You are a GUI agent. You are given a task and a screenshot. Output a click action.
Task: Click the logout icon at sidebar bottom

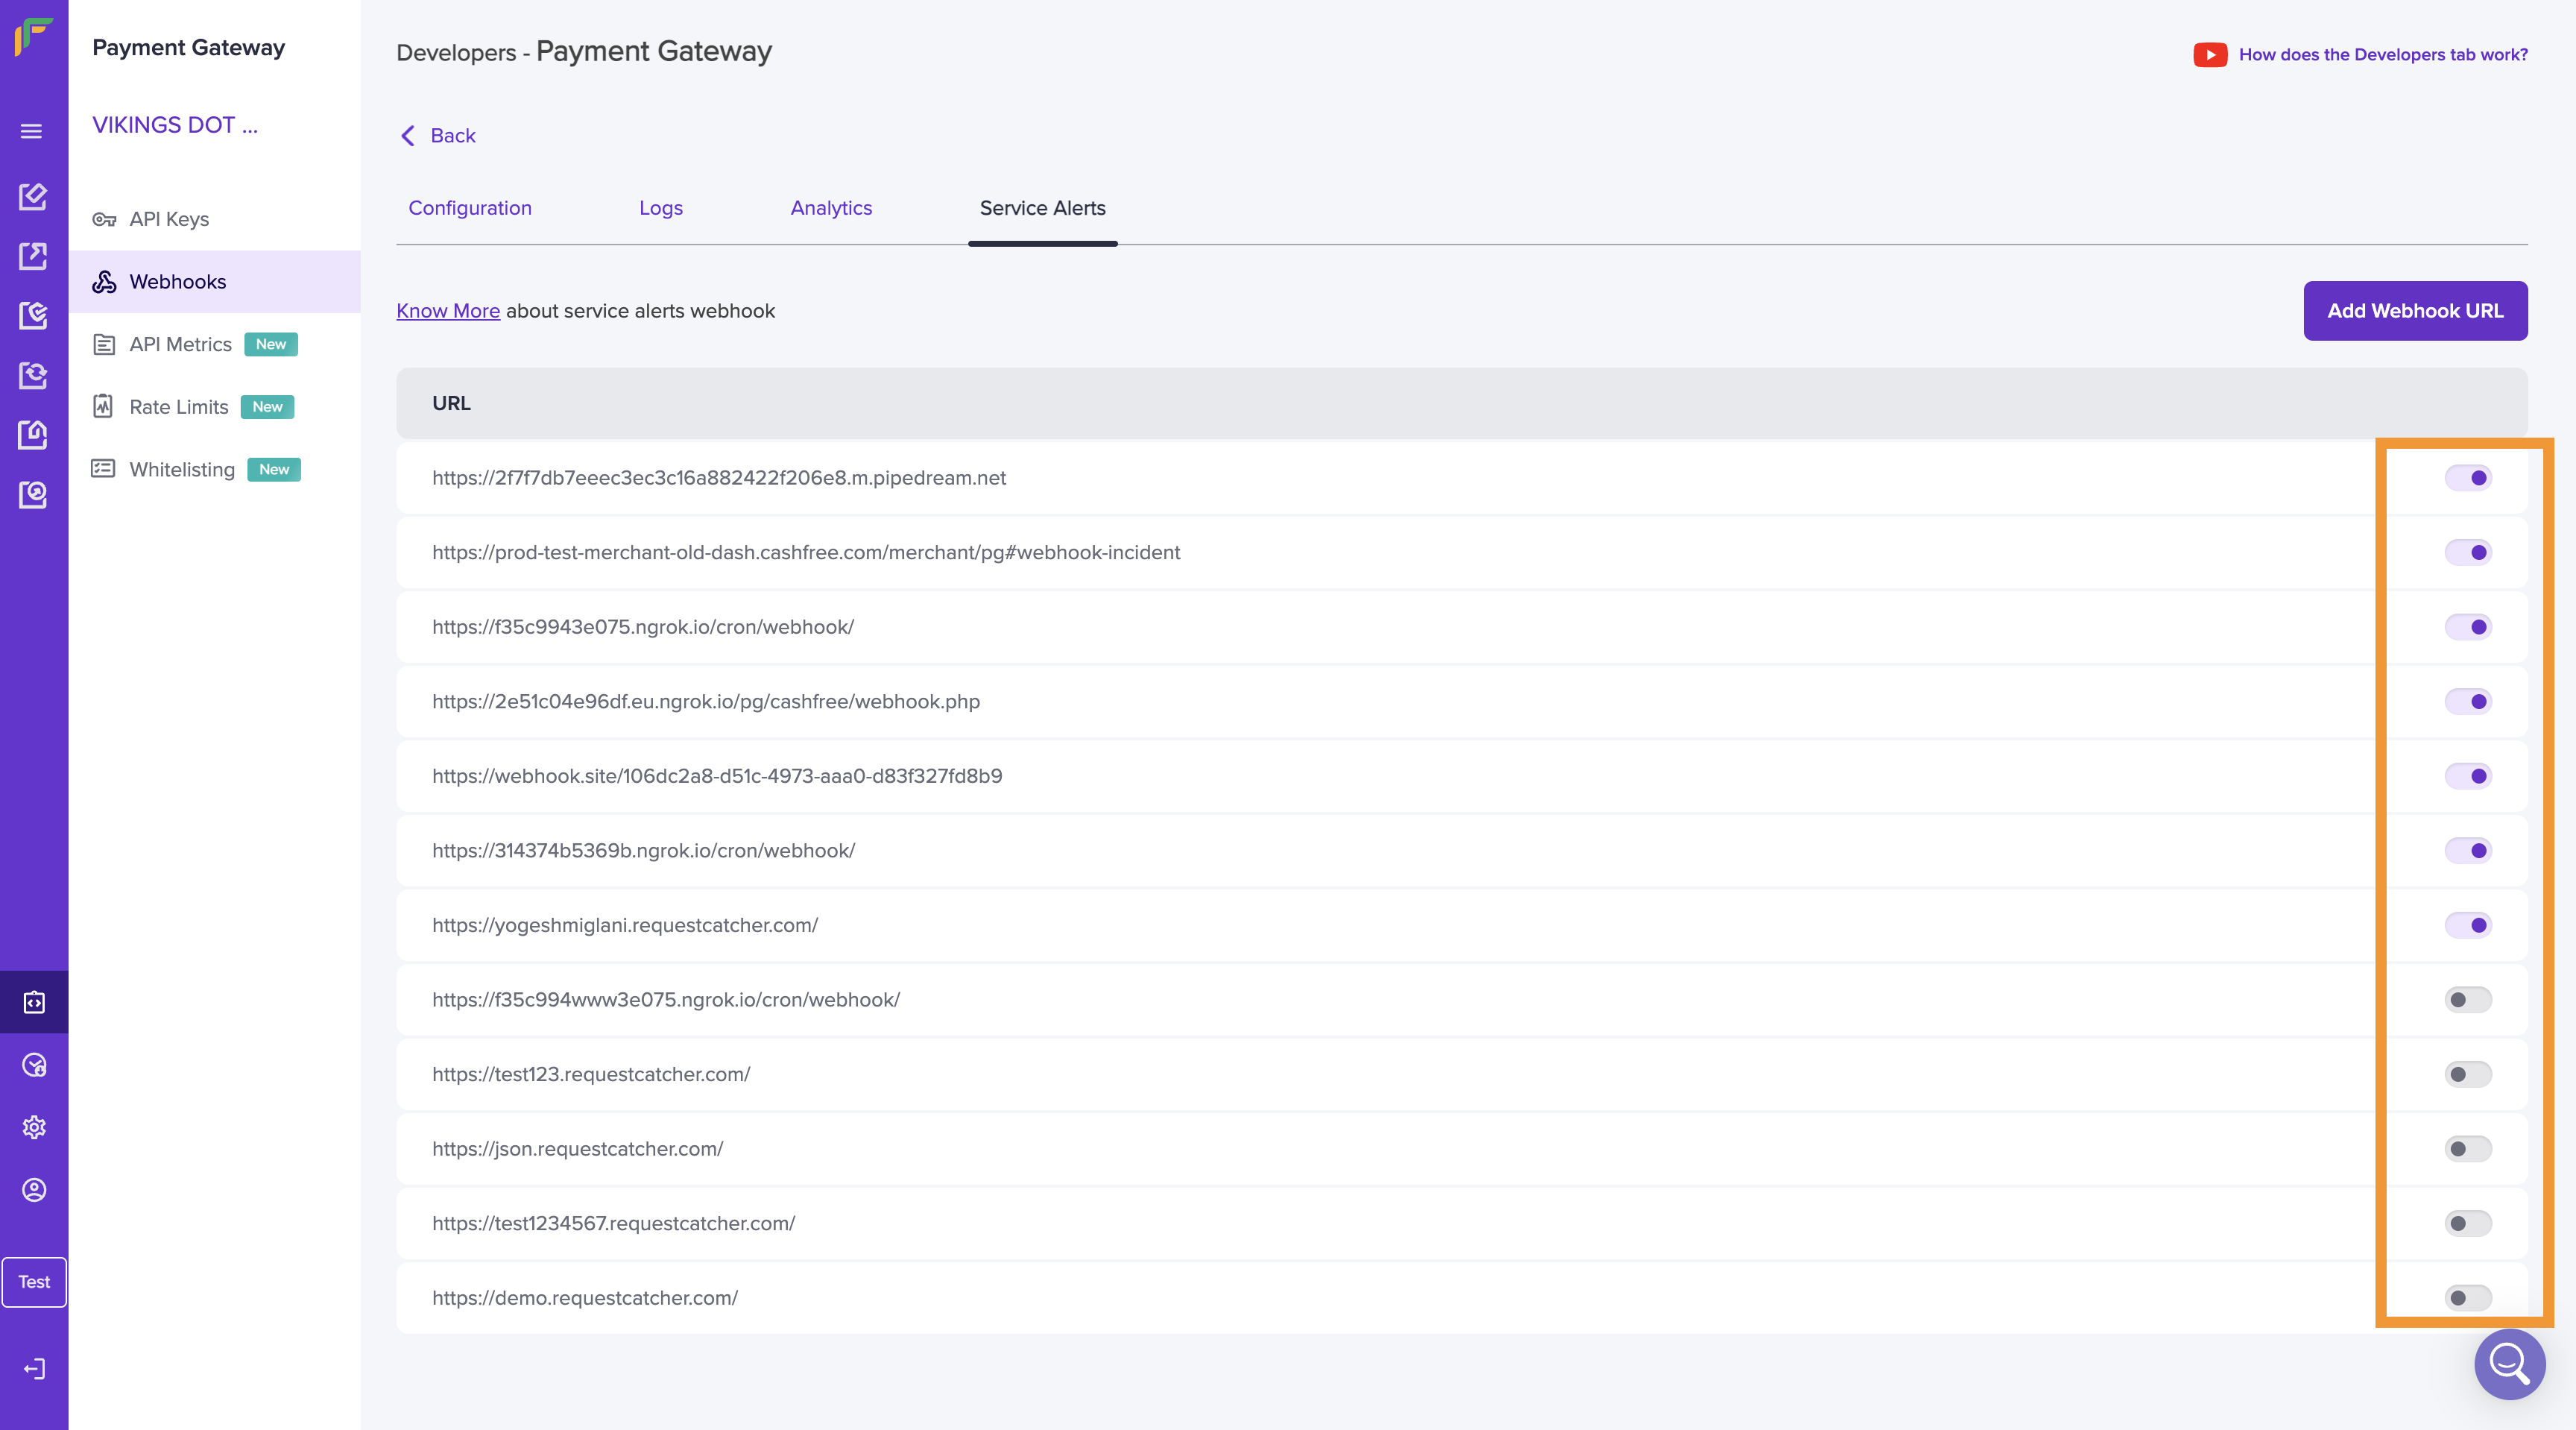coord(34,1369)
